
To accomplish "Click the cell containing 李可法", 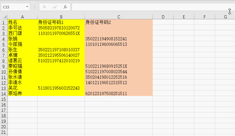I will pos(23,28).
